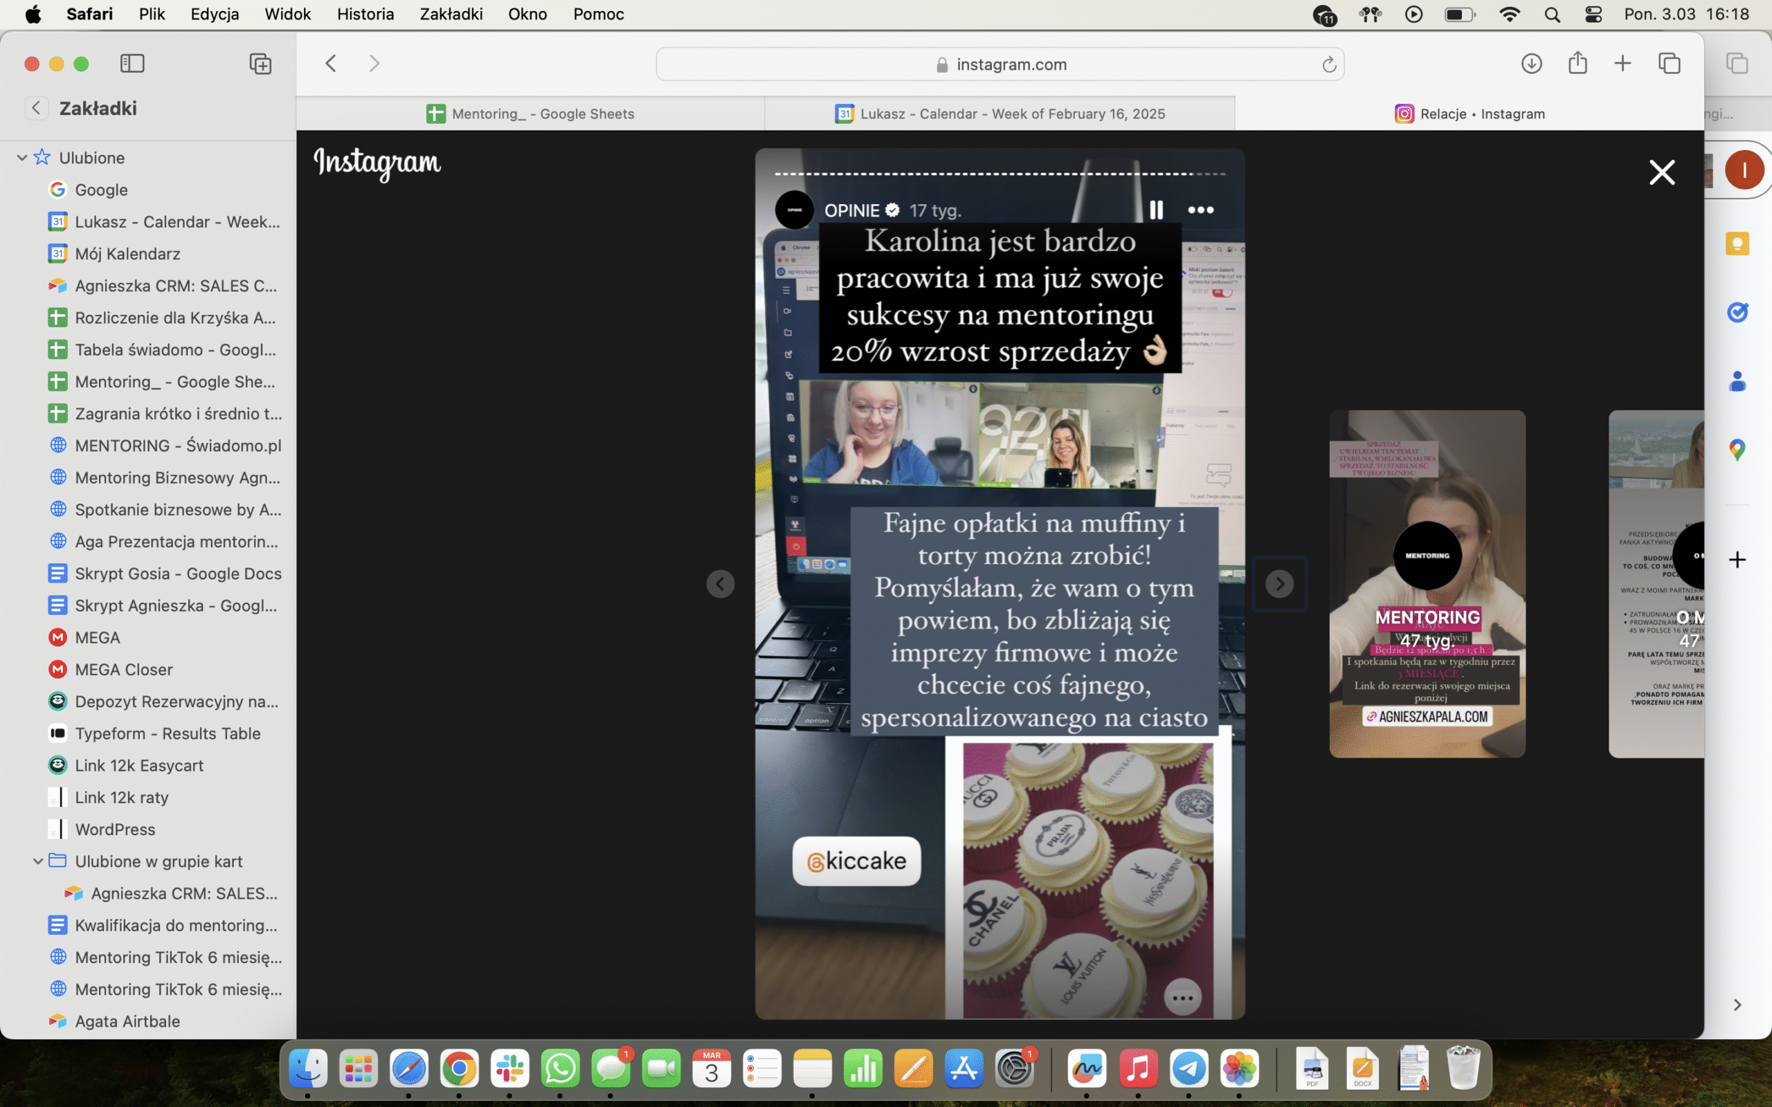Collapse Ulubione w grupie kart folder
Image resolution: width=1772 pixels, height=1107 pixels.
click(38, 861)
